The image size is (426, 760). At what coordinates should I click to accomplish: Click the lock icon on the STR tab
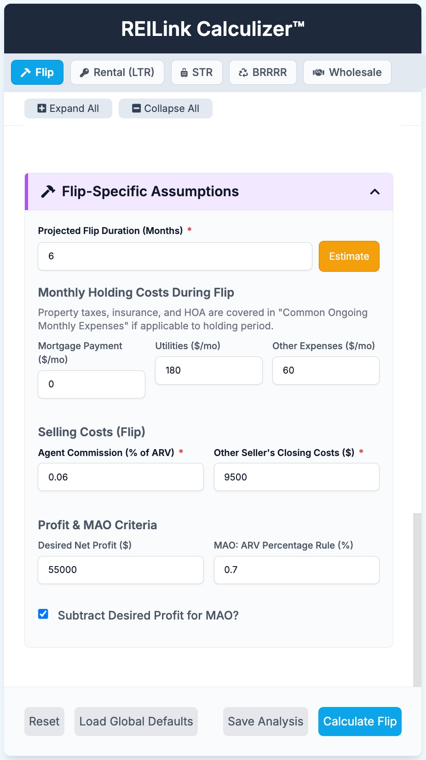(184, 72)
